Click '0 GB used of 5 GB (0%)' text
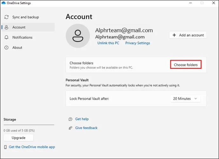This screenshot has height=159, width=219. [19, 130]
